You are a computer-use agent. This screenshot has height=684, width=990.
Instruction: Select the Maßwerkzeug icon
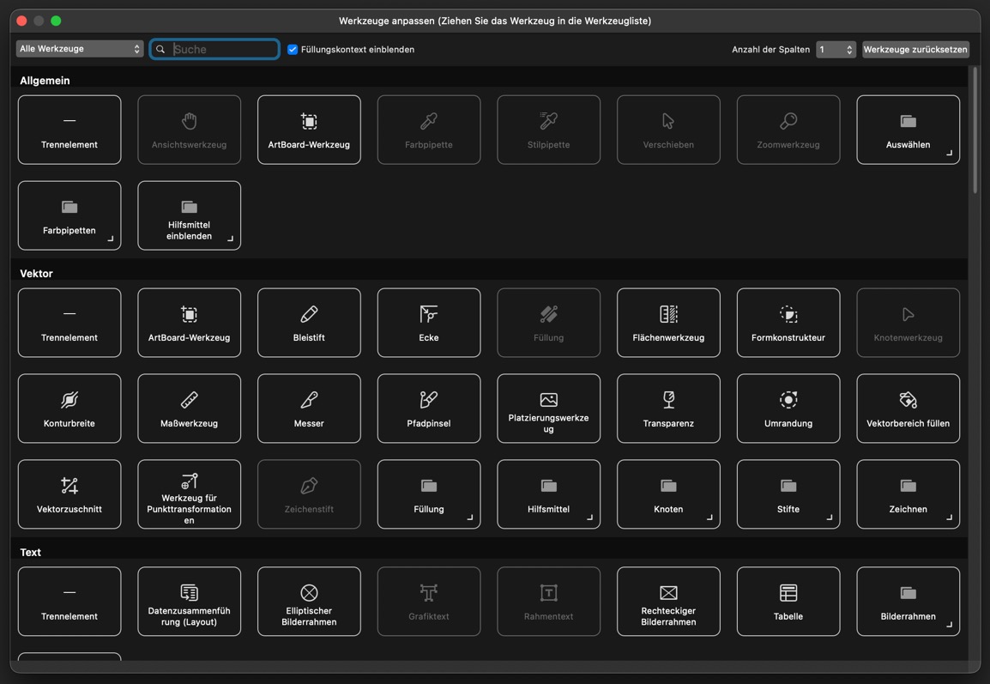(x=189, y=409)
